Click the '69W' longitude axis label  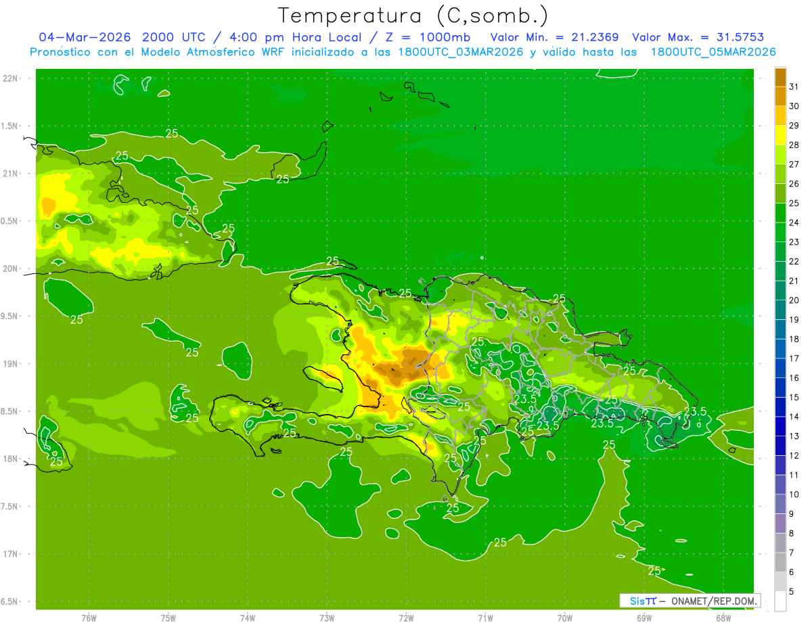point(644,618)
